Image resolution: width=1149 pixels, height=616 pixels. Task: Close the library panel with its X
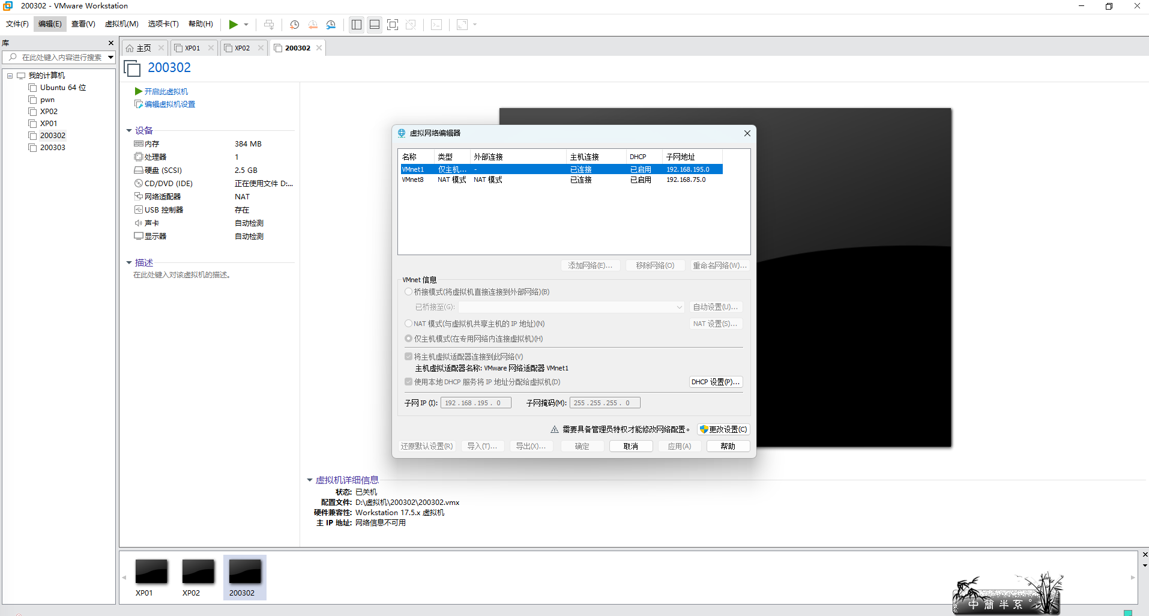[110, 43]
